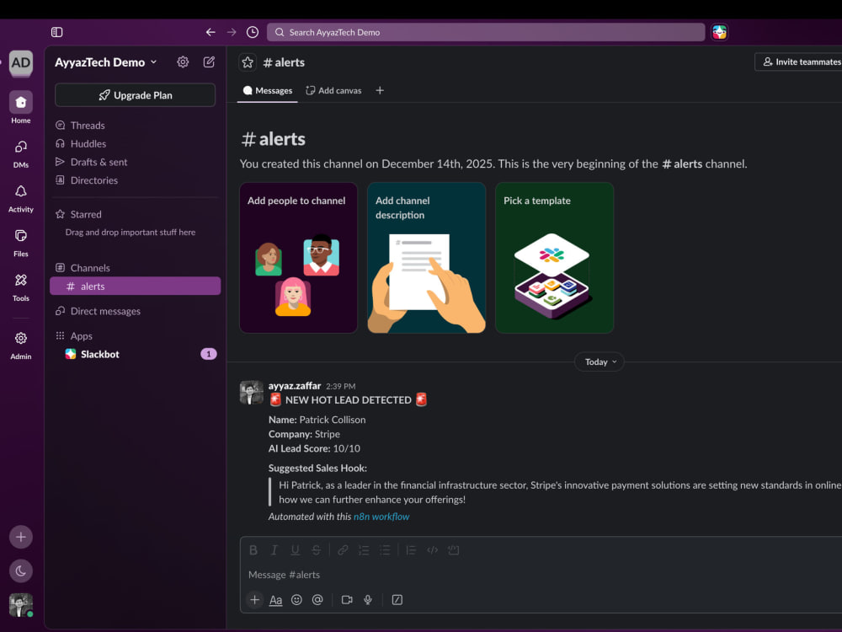Open the Pick a template card
Image resolution: width=842 pixels, height=632 pixels.
point(554,258)
